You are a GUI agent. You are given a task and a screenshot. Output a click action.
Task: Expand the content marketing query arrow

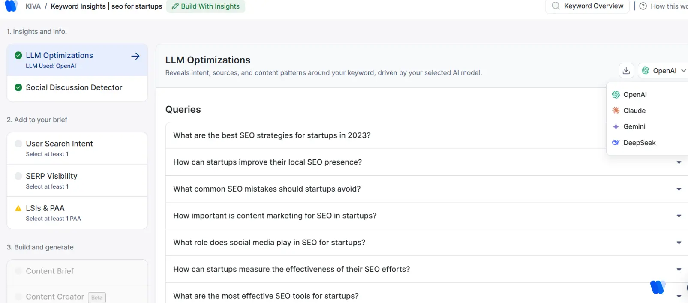pos(679,216)
